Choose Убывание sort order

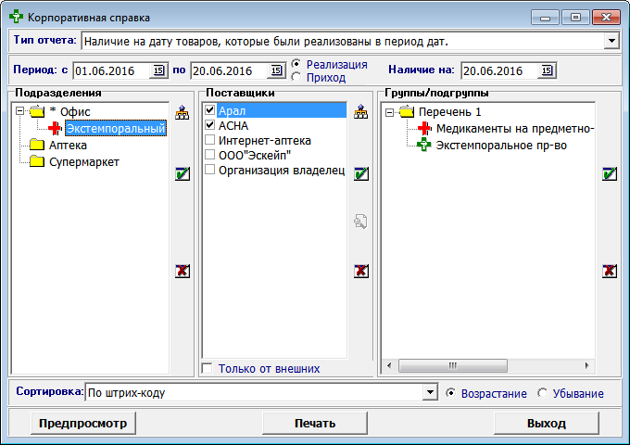click(x=542, y=393)
